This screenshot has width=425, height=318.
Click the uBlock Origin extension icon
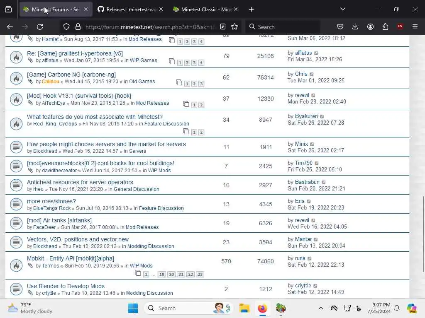[x=400, y=26]
